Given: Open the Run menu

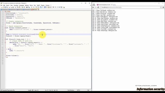Looking at the screenshot, I should pyautogui.click(x=35, y=5).
